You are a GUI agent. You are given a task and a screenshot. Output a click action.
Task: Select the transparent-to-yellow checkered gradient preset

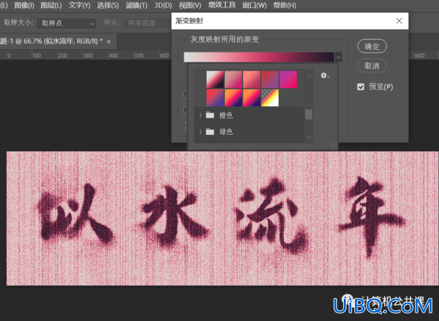click(x=270, y=98)
